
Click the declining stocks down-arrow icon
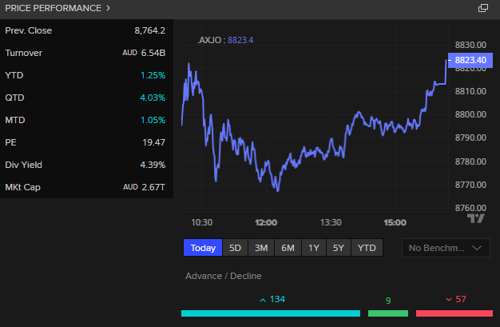(x=449, y=300)
